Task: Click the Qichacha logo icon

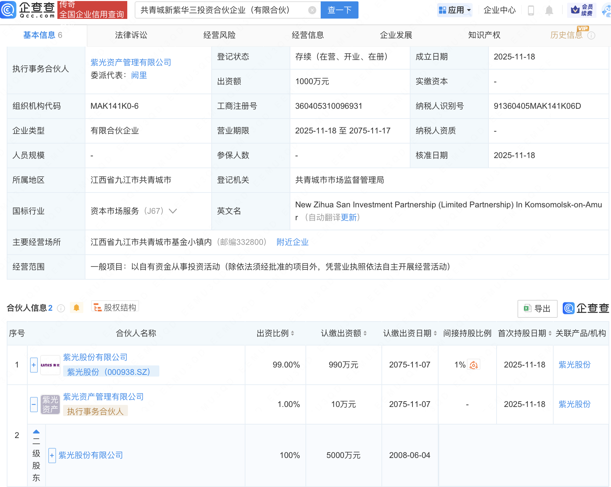Action: click(x=8, y=10)
